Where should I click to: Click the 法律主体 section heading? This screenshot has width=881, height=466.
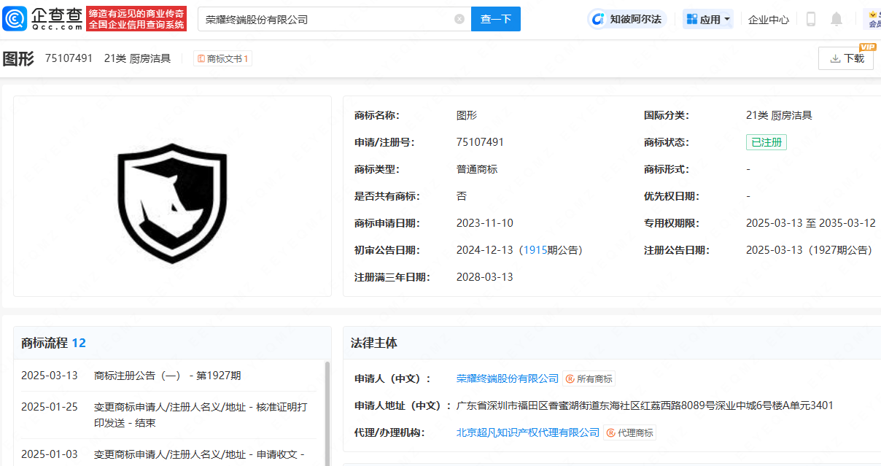(374, 343)
